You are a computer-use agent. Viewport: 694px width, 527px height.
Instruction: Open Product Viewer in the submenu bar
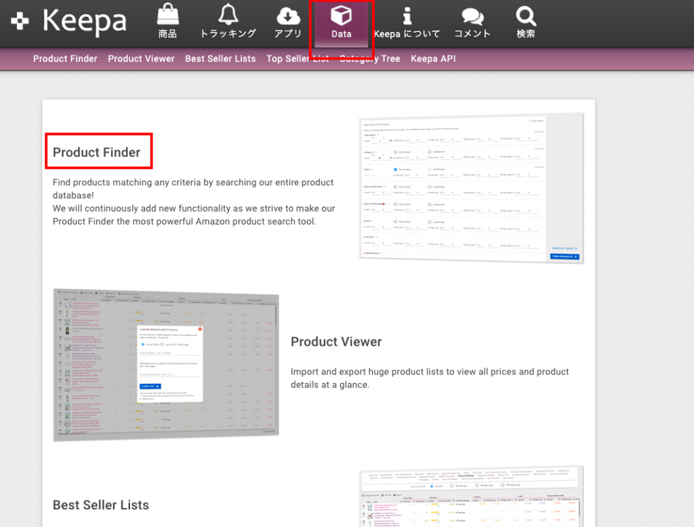coord(141,59)
